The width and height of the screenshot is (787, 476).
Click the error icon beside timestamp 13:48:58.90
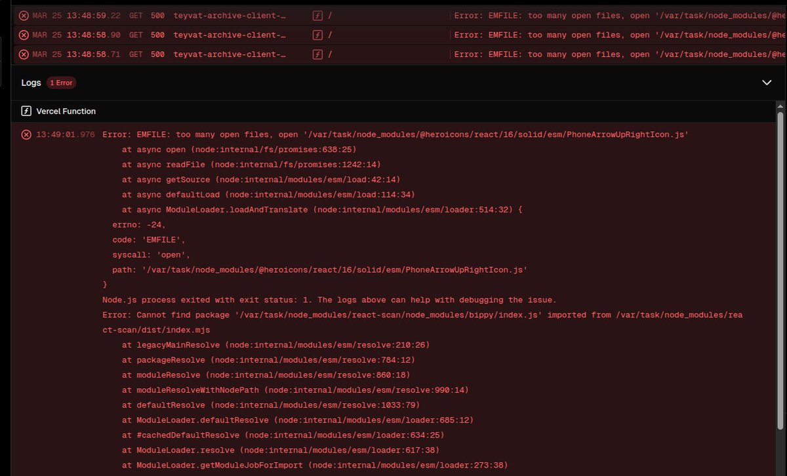(x=25, y=35)
